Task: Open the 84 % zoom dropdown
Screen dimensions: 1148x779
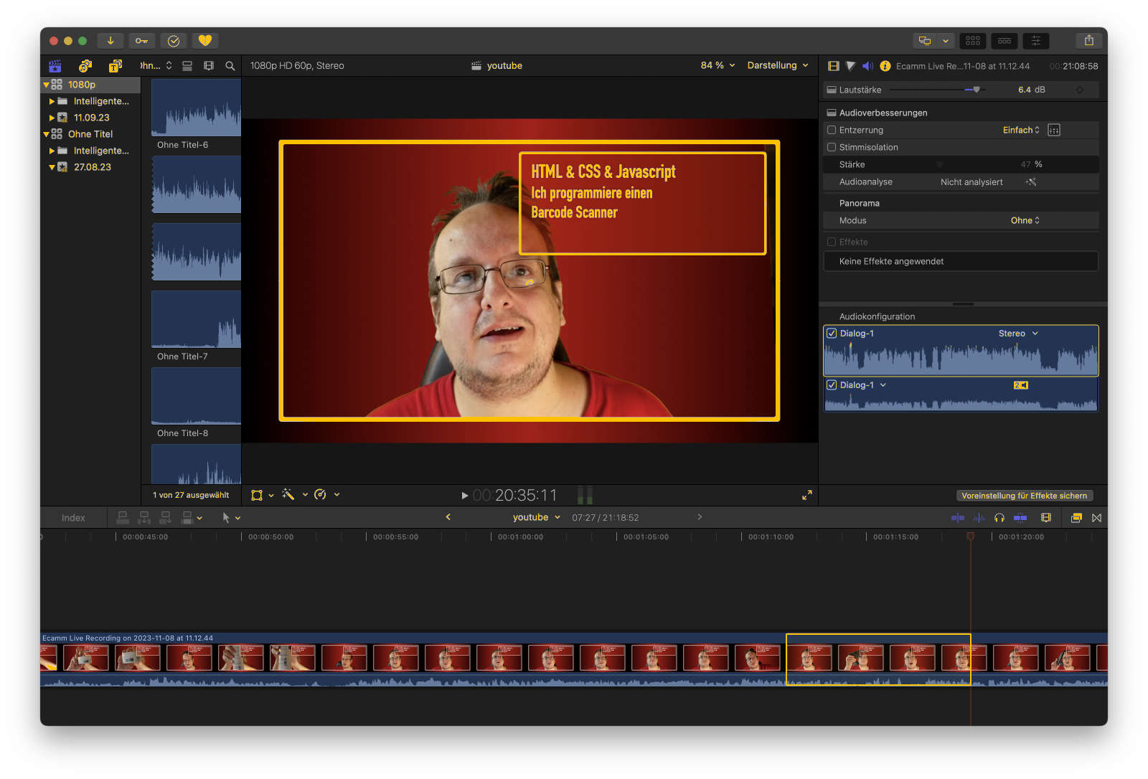Action: click(717, 65)
